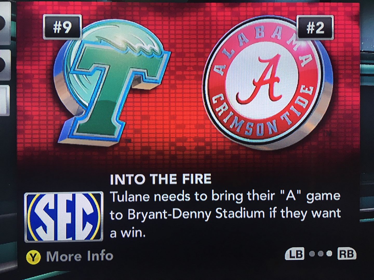Go to the first page indicator dot
Image resolution: width=374 pixels, height=280 pixels.
click(312, 254)
